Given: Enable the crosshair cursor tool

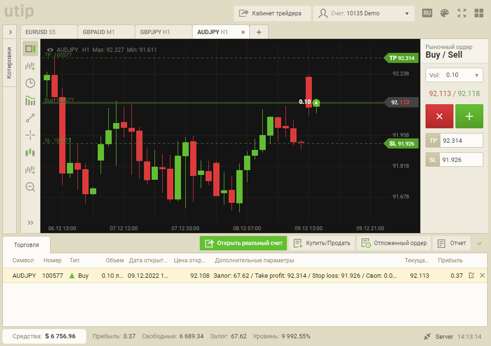Looking at the screenshot, I should pos(30,135).
